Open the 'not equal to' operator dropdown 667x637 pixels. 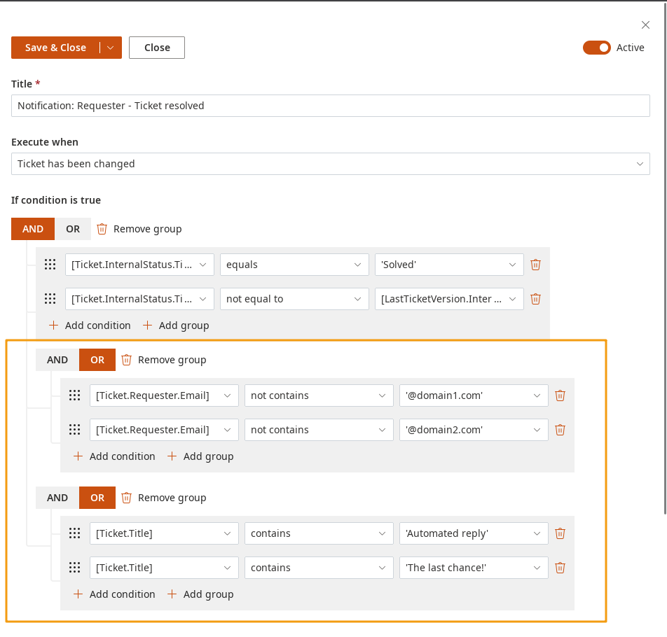tap(294, 299)
